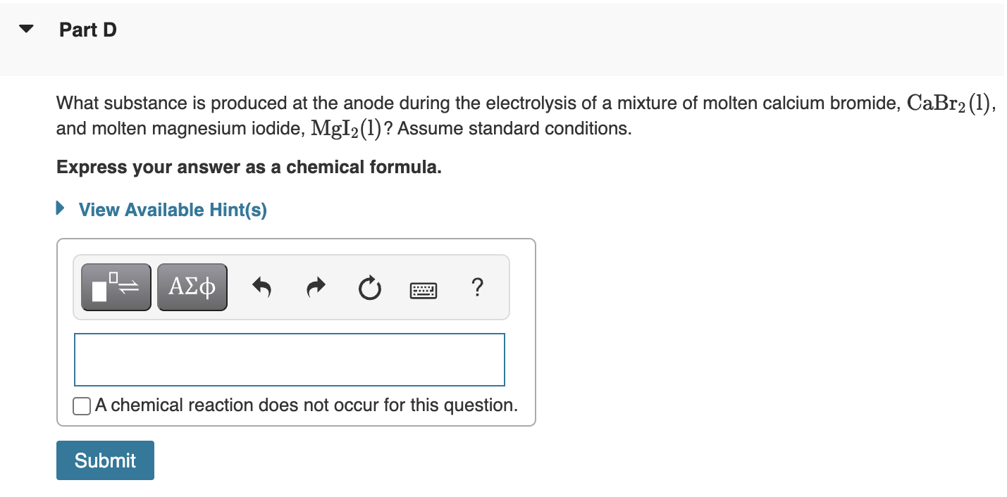Viewport: 1007px width, 497px height.
Task: Undo the last equation edit
Action: pyautogui.click(x=261, y=287)
